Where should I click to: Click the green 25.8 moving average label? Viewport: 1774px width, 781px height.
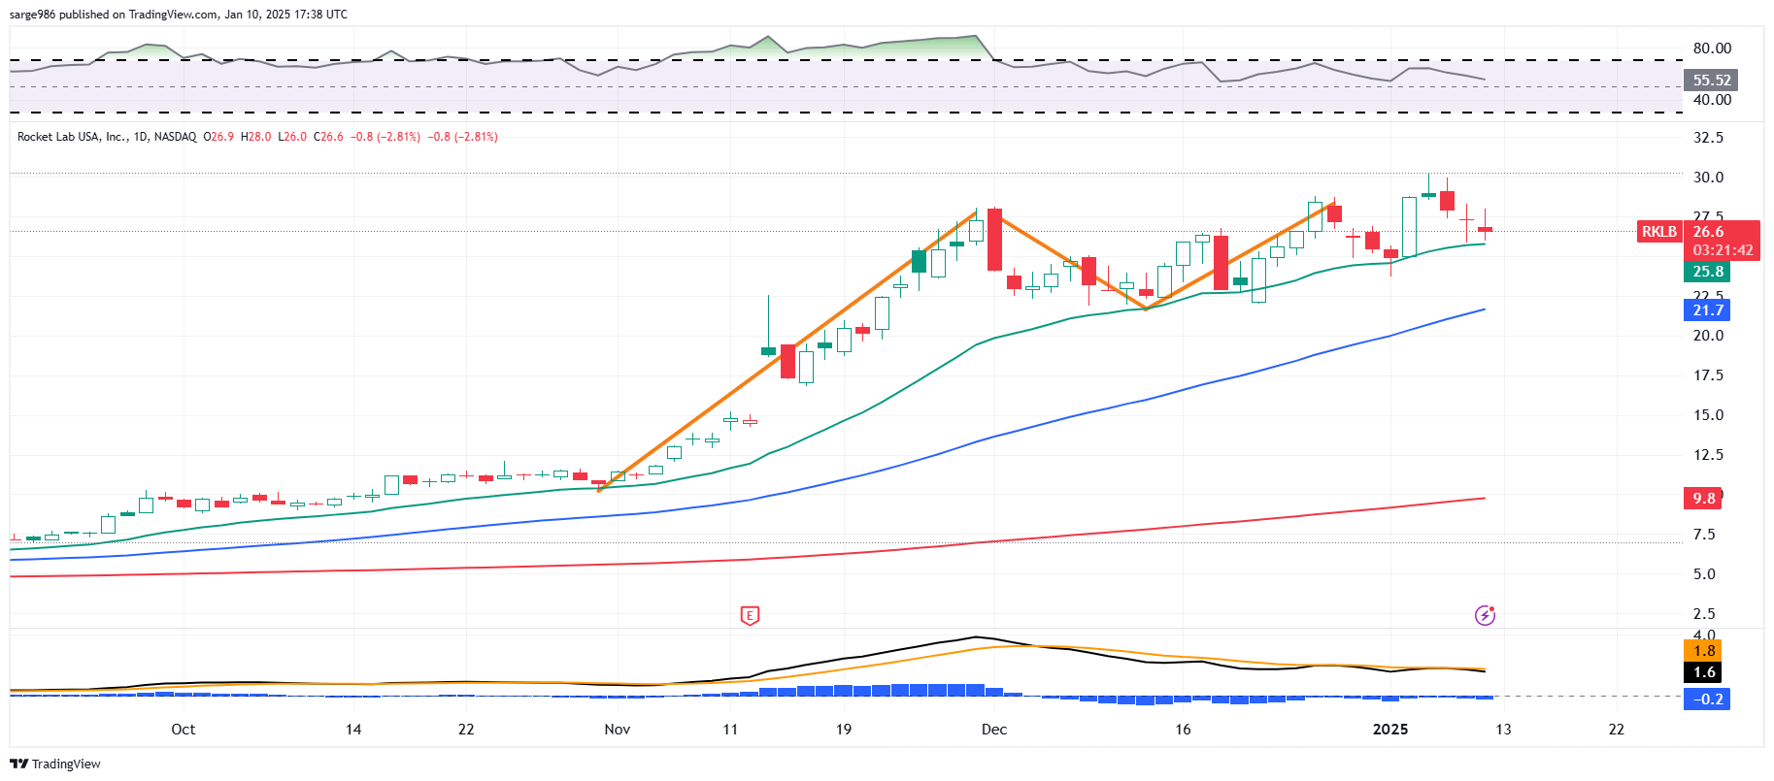coord(1707,272)
